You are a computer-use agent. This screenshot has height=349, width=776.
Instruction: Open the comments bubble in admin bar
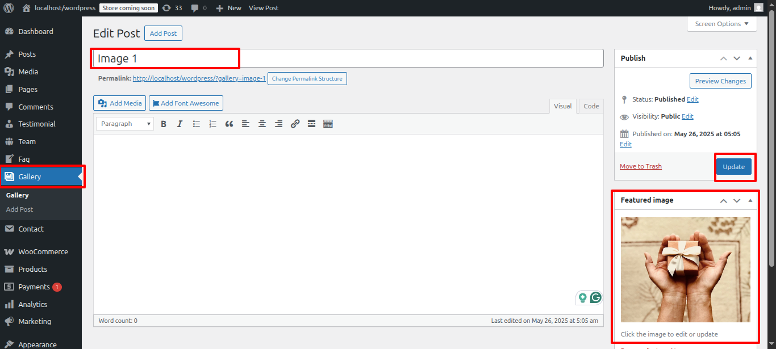199,8
